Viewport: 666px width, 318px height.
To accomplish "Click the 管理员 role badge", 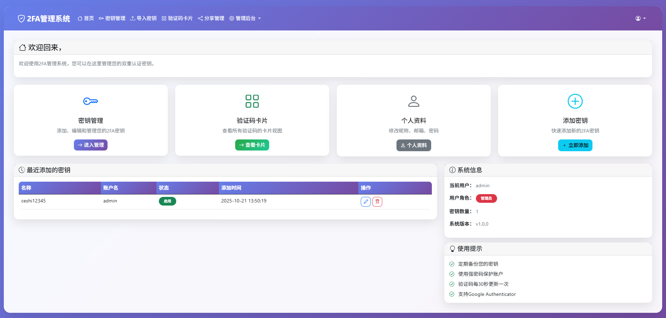I will click(x=486, y=198).
